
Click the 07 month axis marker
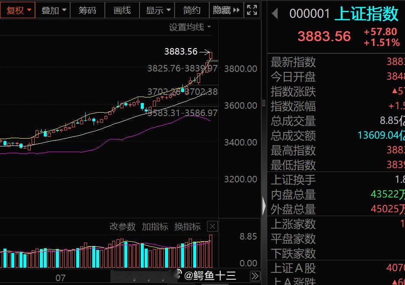coord(61,278)
